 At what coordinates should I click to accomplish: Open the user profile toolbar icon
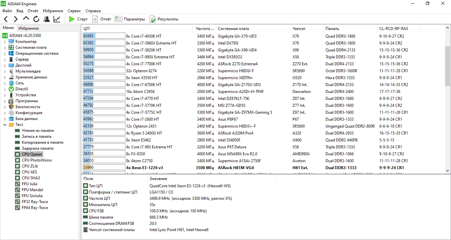[47, 19]
